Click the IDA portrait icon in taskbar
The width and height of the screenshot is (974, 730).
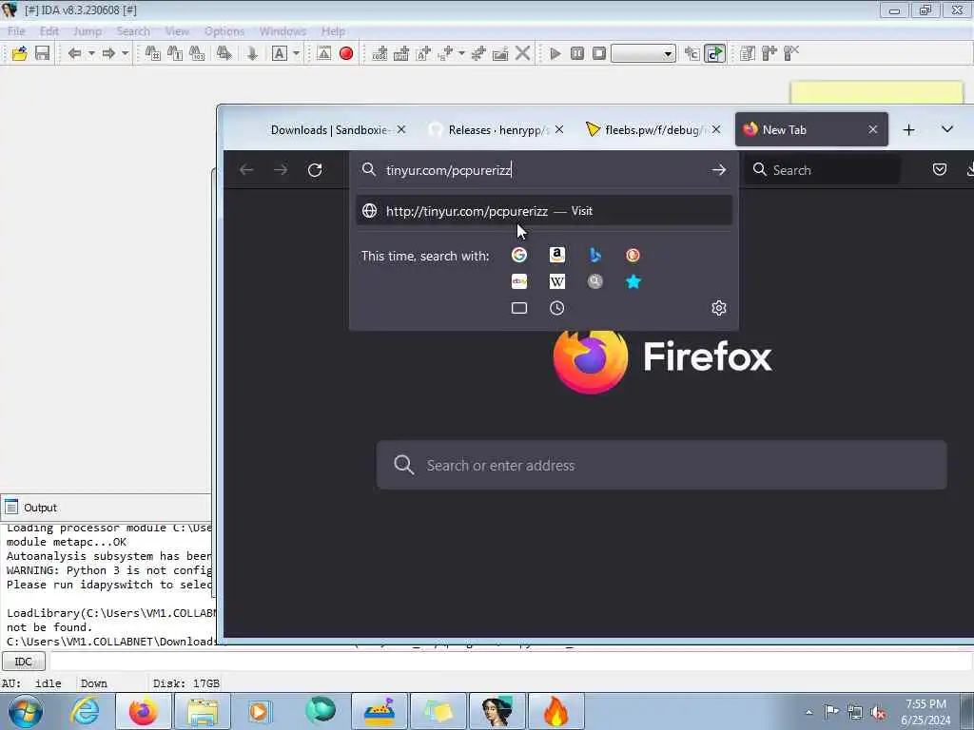click(x=497, y=711)
